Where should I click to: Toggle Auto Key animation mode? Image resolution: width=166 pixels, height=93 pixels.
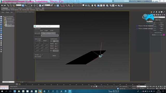pos(134,87)
